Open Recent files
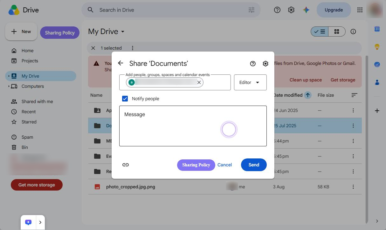Image resolution: width=386 pixels, height=230 pixels. [29, 112]
